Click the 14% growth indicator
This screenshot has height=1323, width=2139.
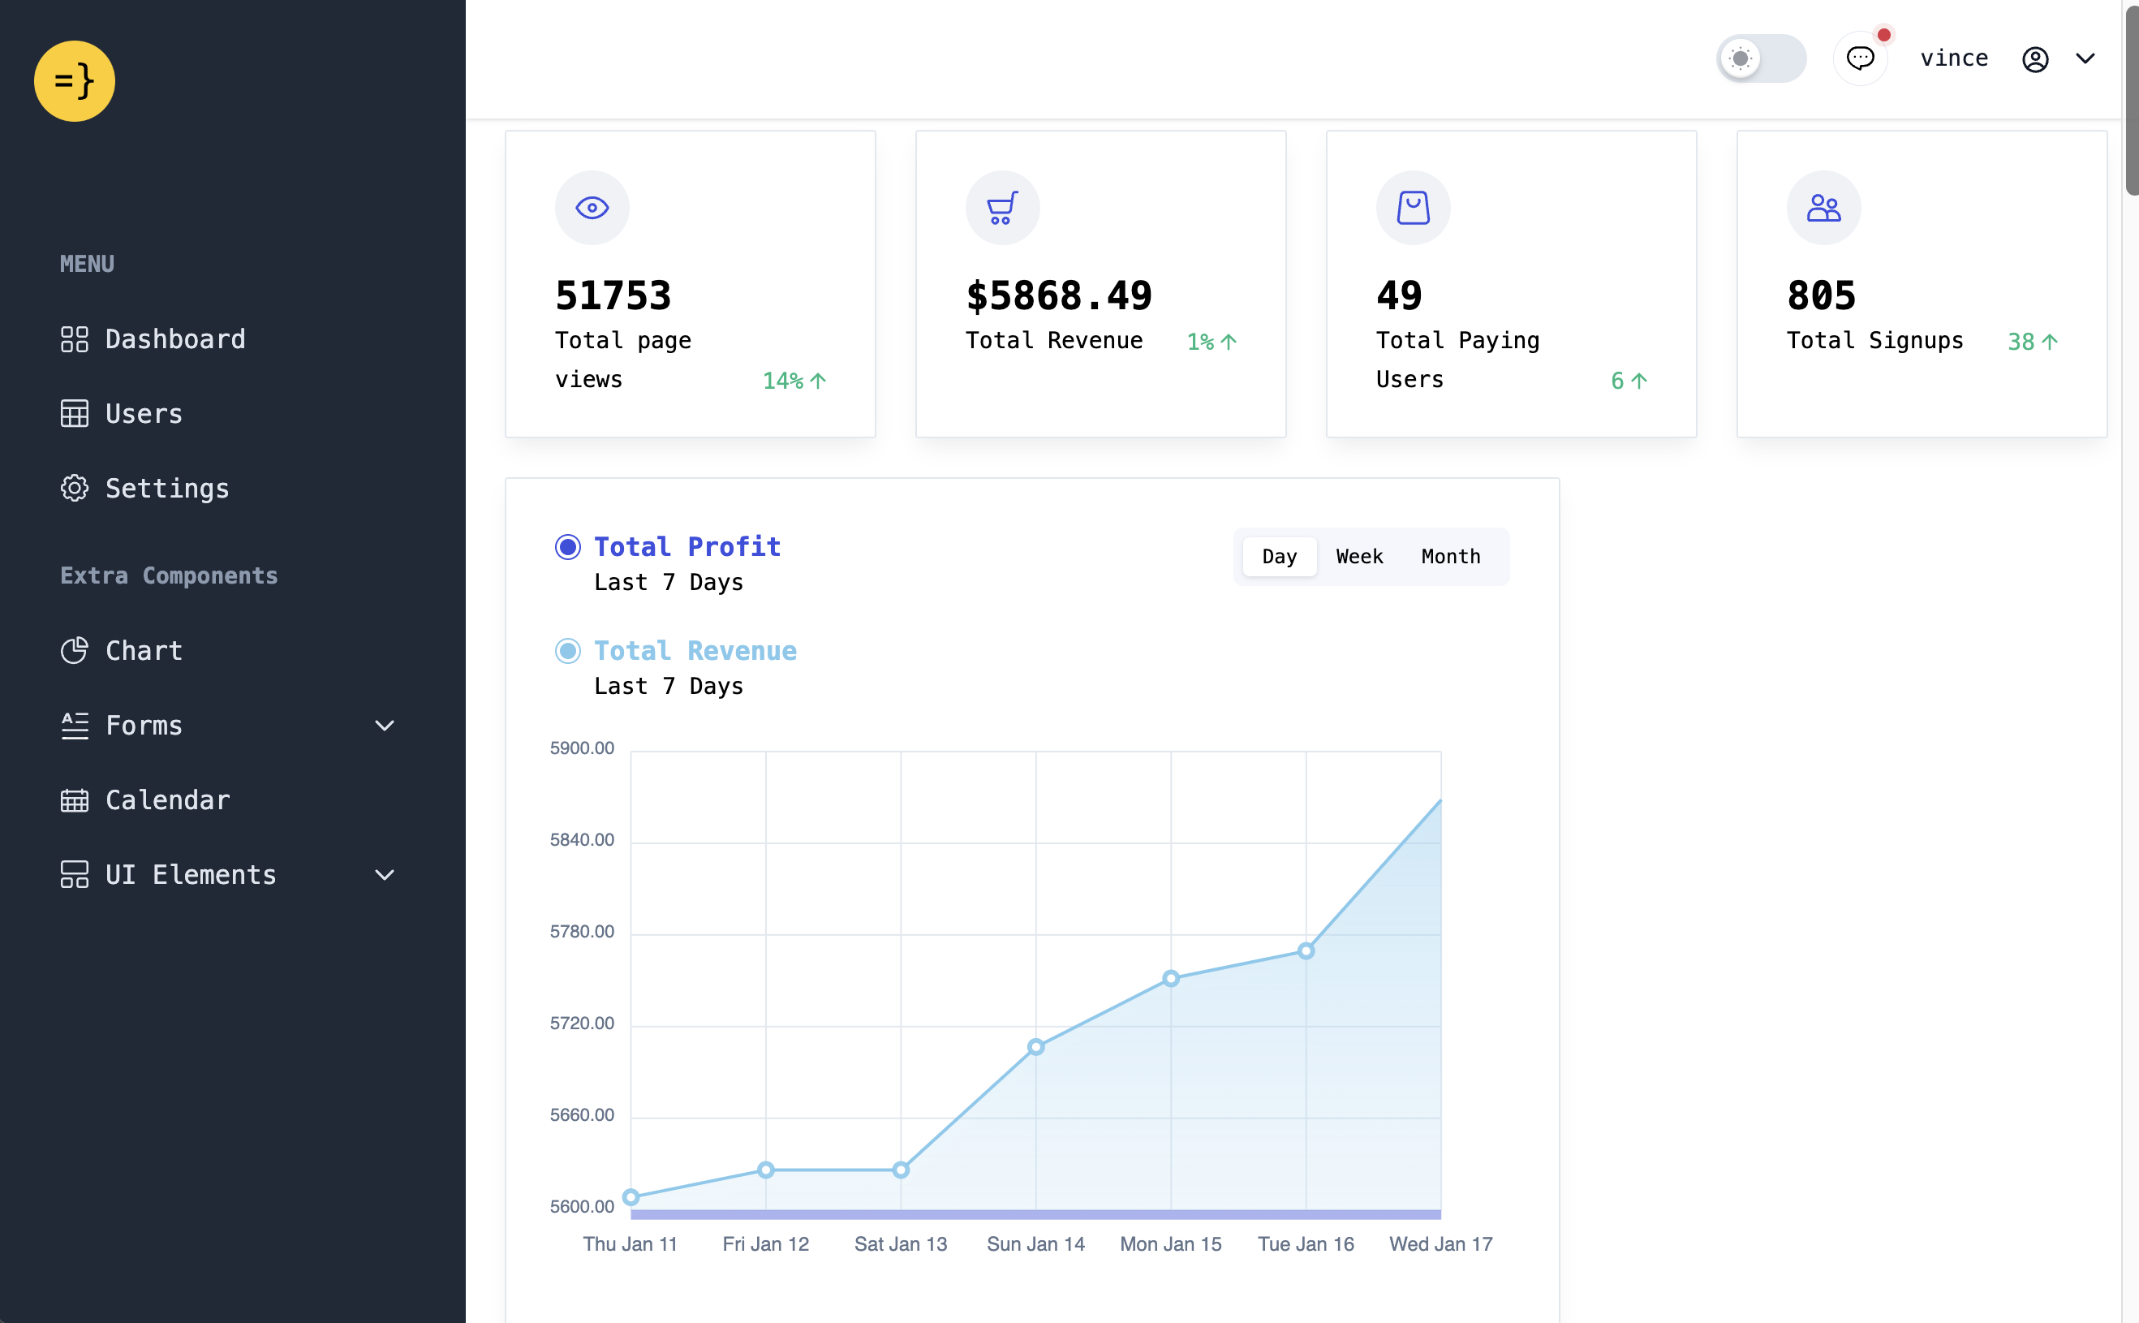click(x=794, y=381)
